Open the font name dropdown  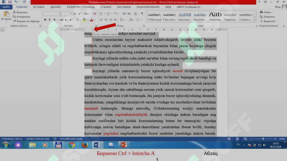click(x=59, y=14)
